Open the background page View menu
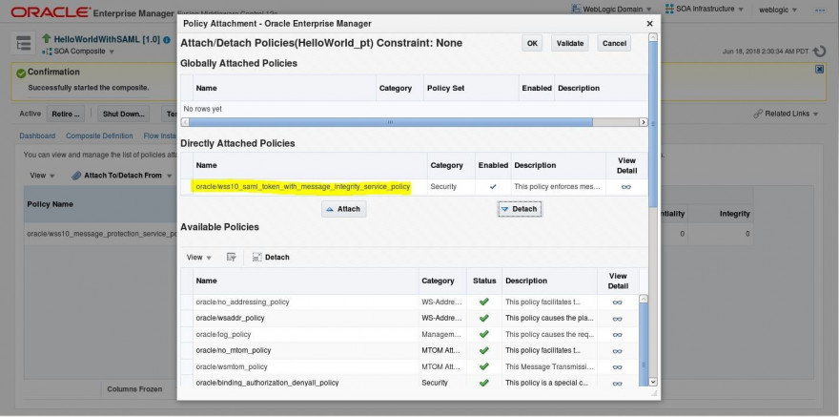The width and height of the screenshot is (839, 417). 42,176
